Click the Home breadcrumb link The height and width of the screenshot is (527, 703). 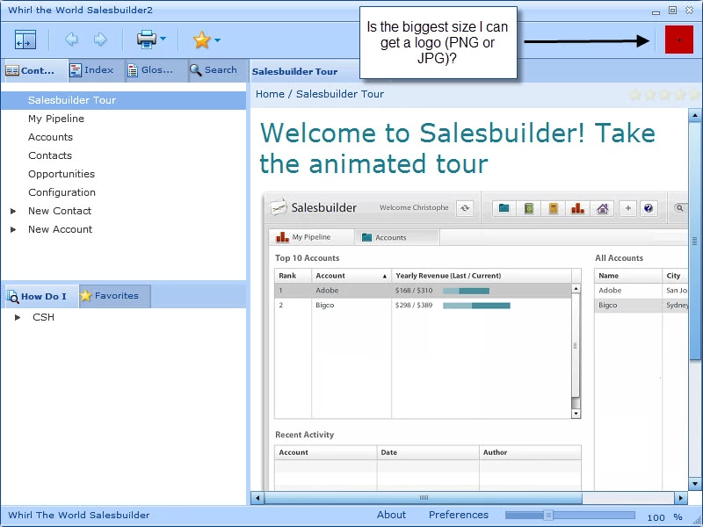pos(270,94)
